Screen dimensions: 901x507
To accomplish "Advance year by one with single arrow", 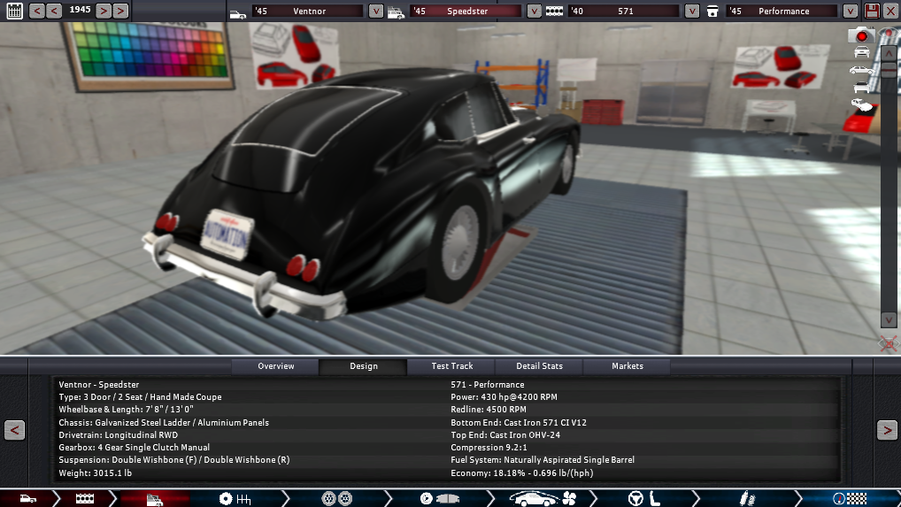I will [x=103, y=11].
